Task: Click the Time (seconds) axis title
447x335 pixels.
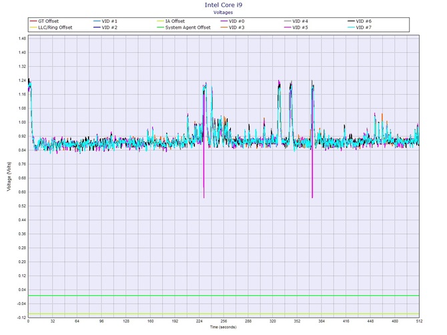Action: pyautogui.click(x=223, y=327)
